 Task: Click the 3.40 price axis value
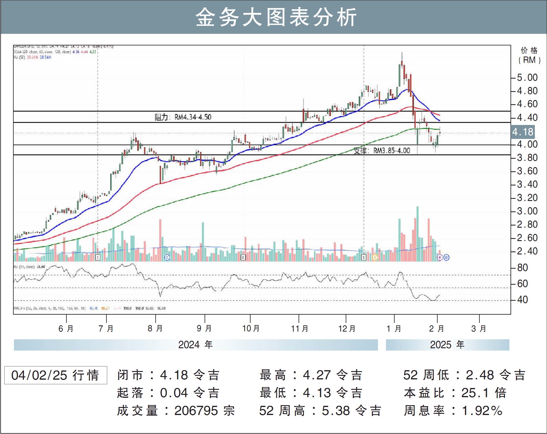coord(527,185)
